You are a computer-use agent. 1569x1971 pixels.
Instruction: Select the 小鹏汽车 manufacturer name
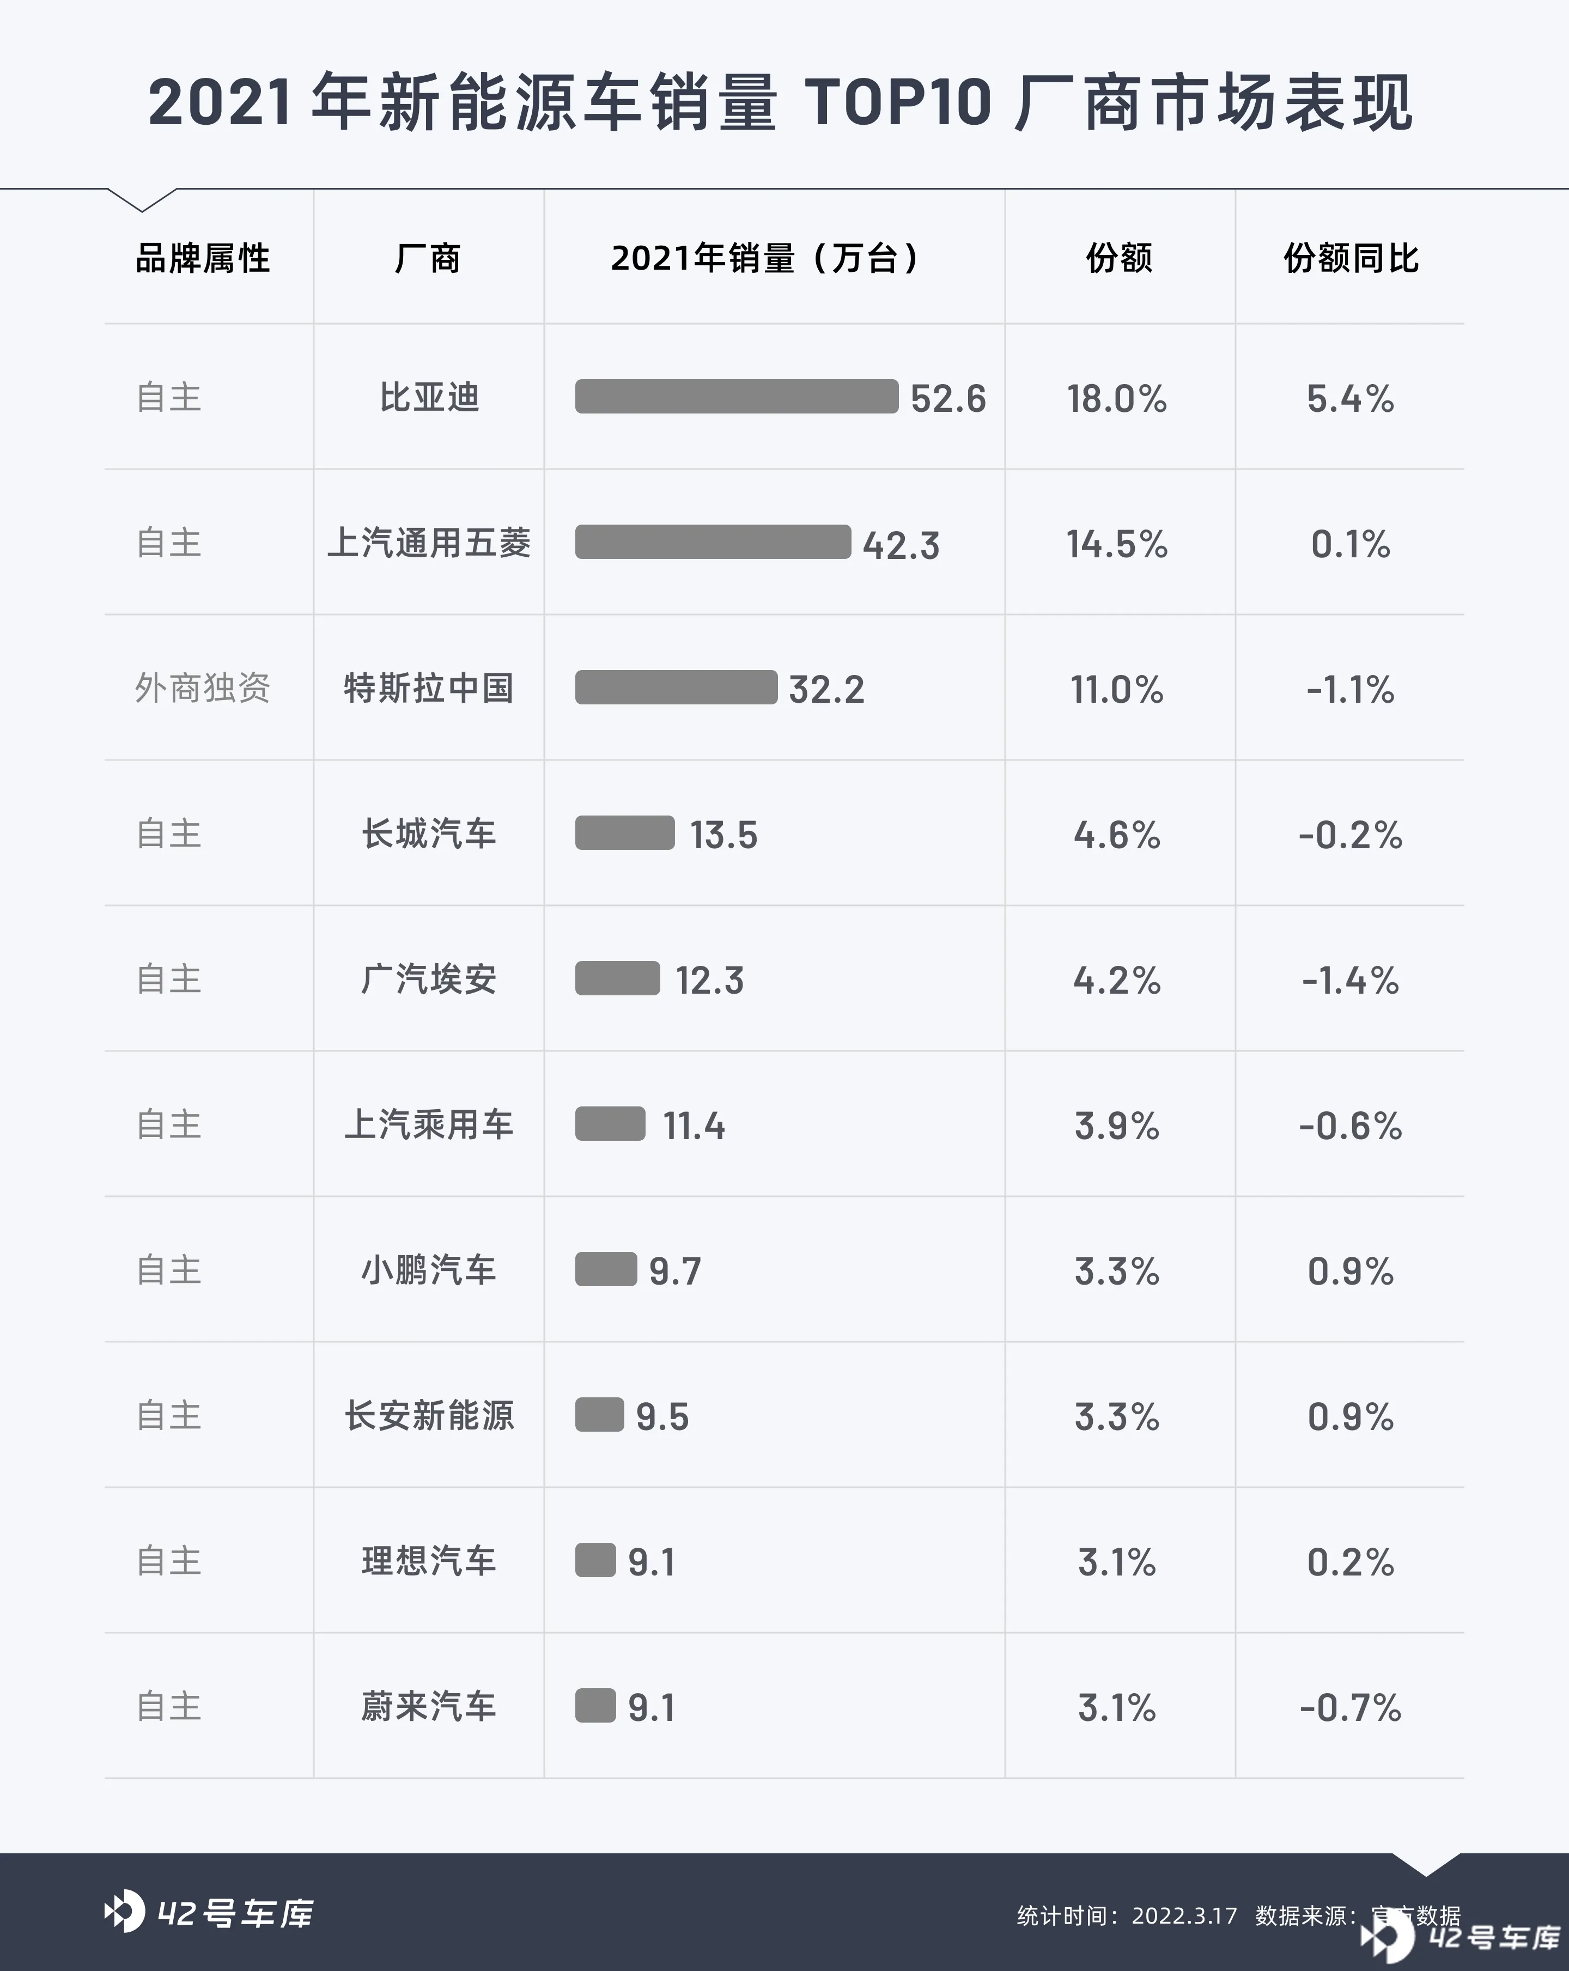click(x=429, y=1270)
